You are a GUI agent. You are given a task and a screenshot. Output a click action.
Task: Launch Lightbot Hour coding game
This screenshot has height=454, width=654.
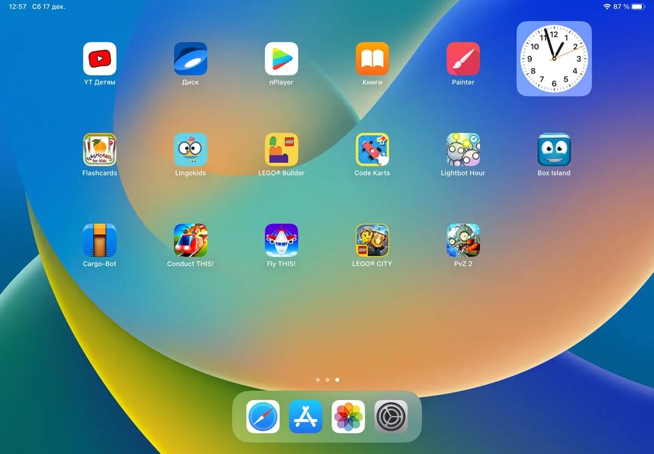click(x=463, y=149)
